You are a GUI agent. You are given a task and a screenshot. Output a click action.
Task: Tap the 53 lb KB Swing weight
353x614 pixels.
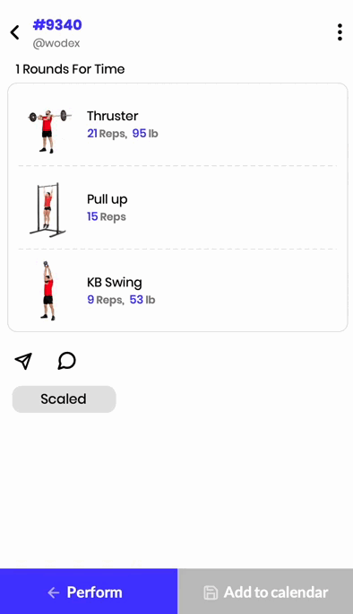[x=142, y=300]
